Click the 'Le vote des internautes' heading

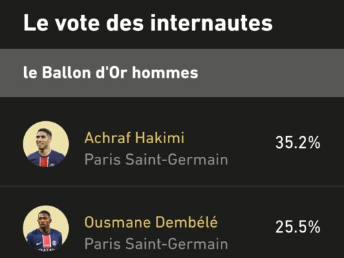tap(148, 23)
